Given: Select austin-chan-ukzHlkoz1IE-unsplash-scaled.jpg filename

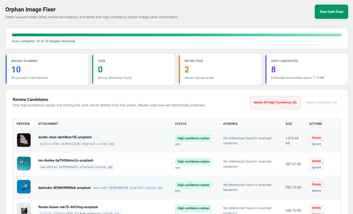Looking at the screenshot, I should pyautogui.click(x=77, y=144).
